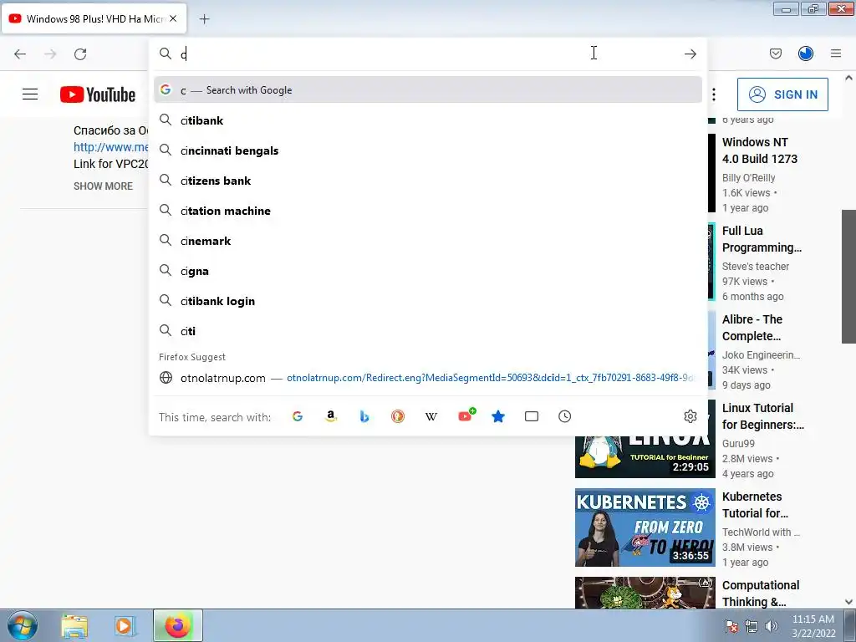Choose the 'citizens bank' suggestion

[427, 181]
